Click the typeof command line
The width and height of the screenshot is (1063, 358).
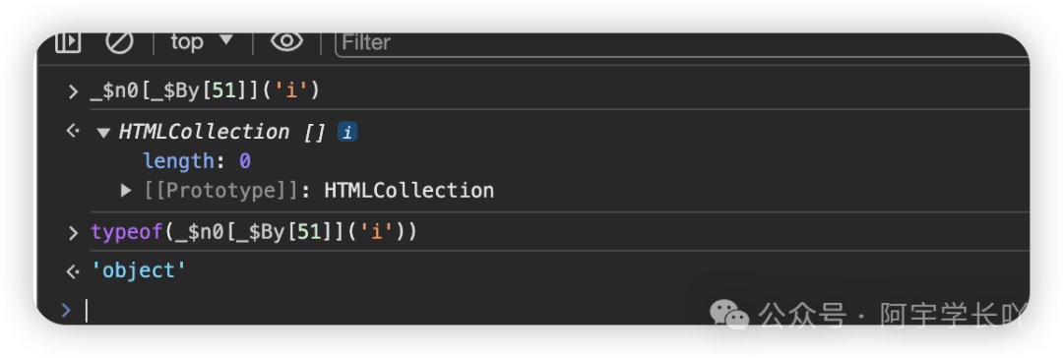[x=254, y=232]
